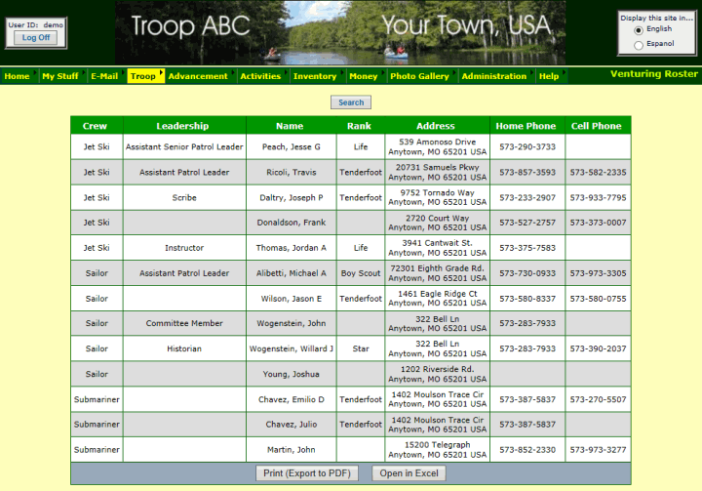This screenshot has height=491, width=702.
Task: Click home phone 573-852-2330
Action: click(x=527, y=450)
